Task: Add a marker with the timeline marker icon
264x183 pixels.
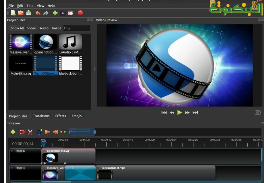Action: click(x=39, y=132)
